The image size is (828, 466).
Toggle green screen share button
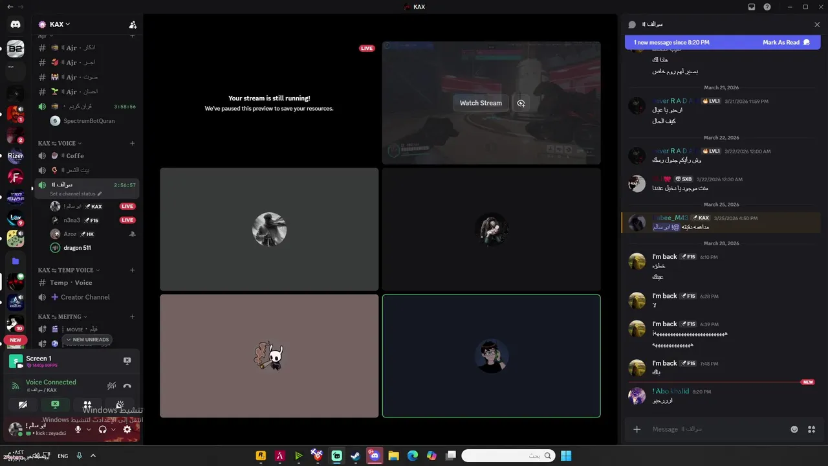point(55,405)
